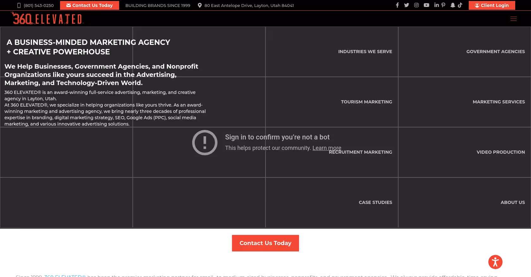This screenshot has width=531, height=277.
Task: Click the Facebook icon in top bar
Action: 397,5
